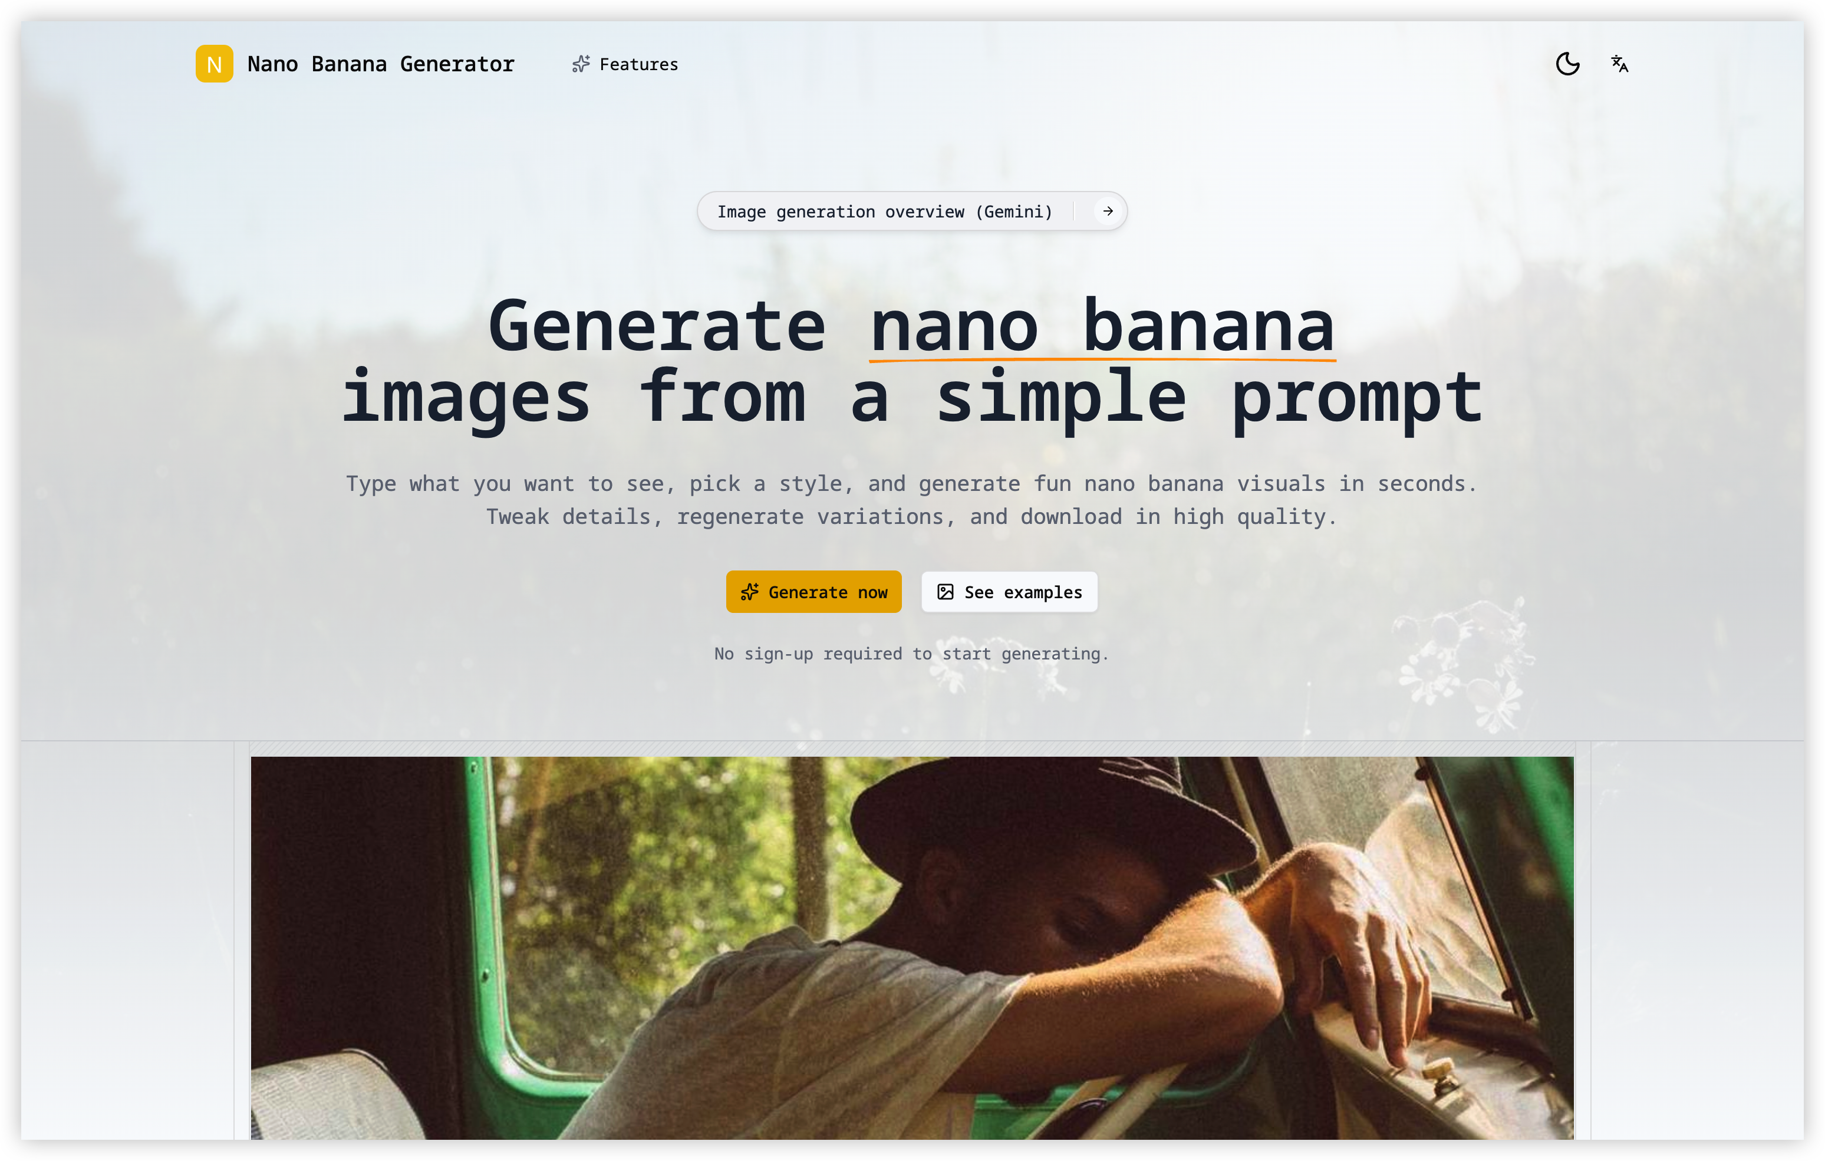1825x1161 pixels.
Task: Open the Features menu item
Action: (x=624, y=64)
